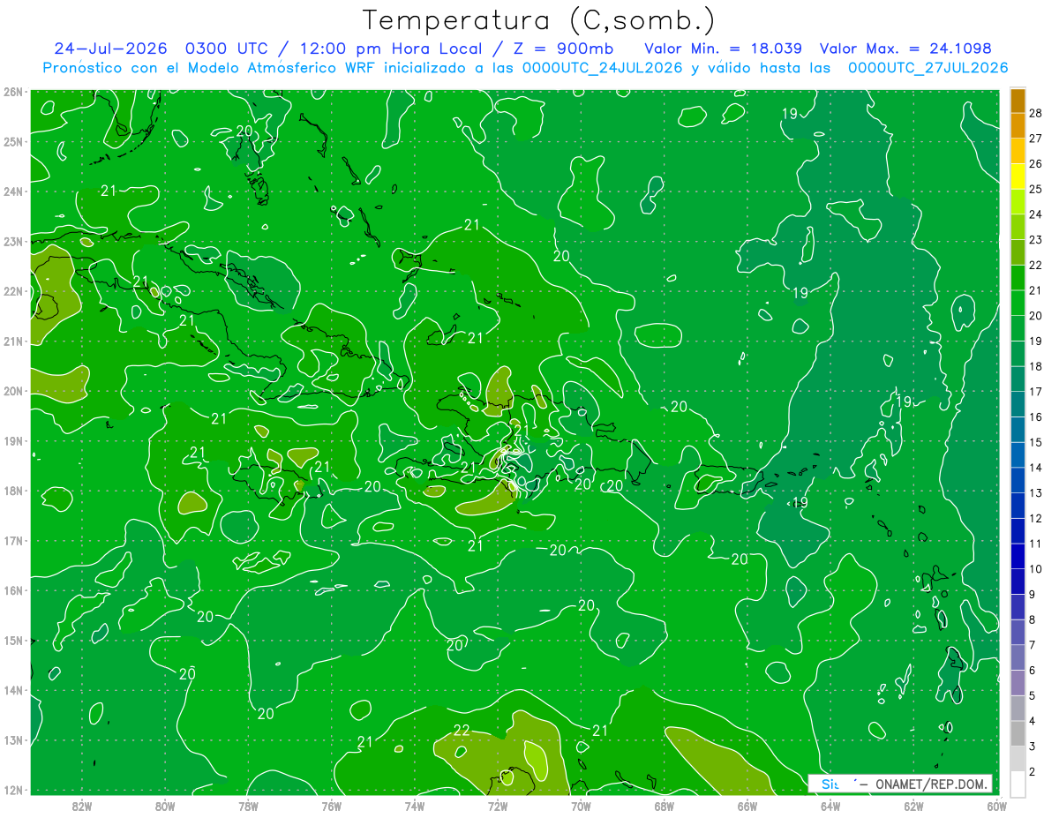Select the Valor Max. = 24.1098 text
The image size is (1059, 818).
[905, 48]
